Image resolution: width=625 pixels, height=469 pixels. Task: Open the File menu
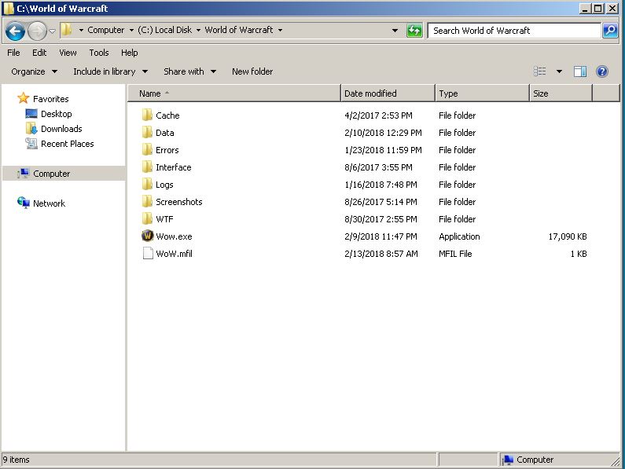click(x=13, y=53)
